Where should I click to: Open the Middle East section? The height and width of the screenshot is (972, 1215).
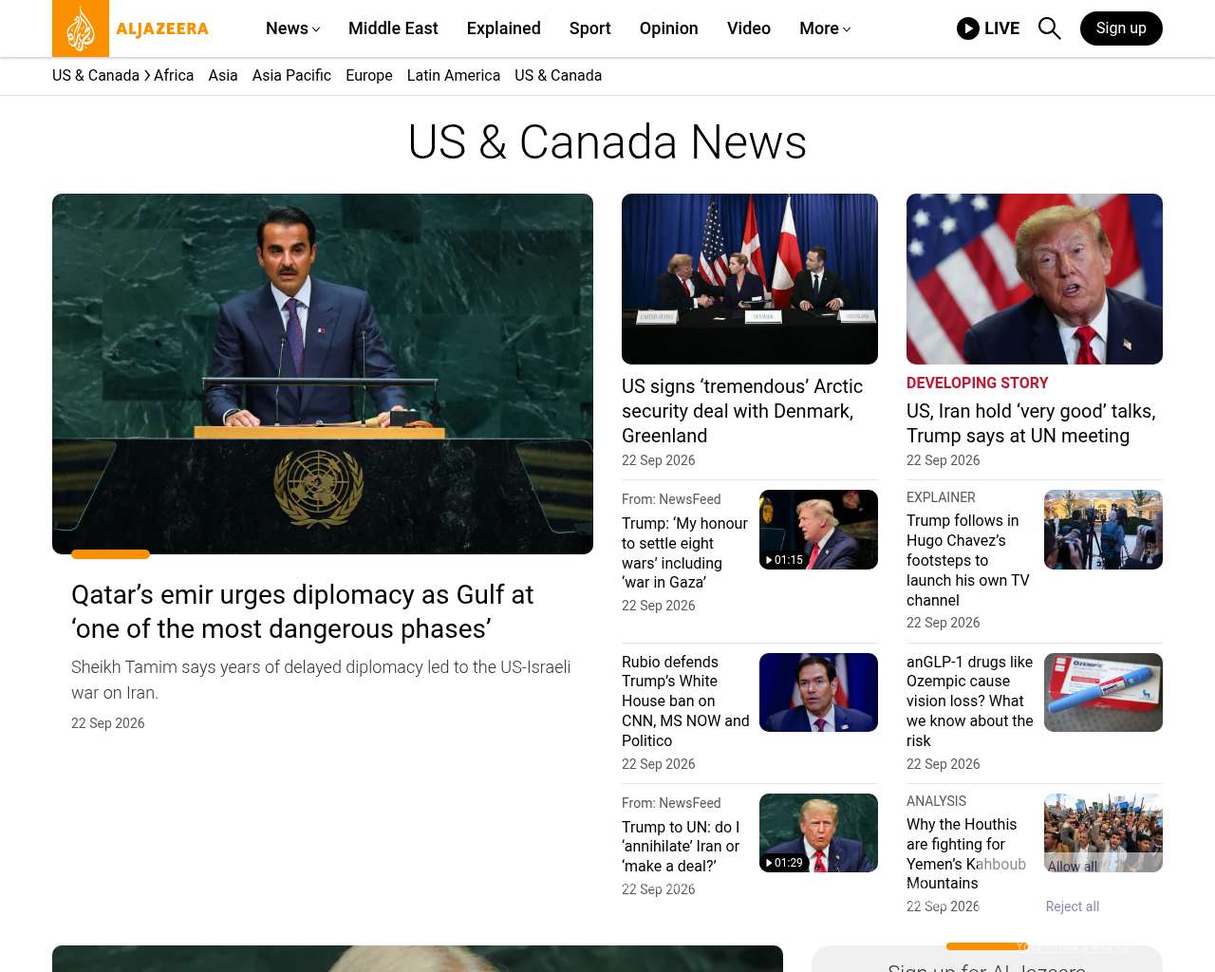point(393,28)
